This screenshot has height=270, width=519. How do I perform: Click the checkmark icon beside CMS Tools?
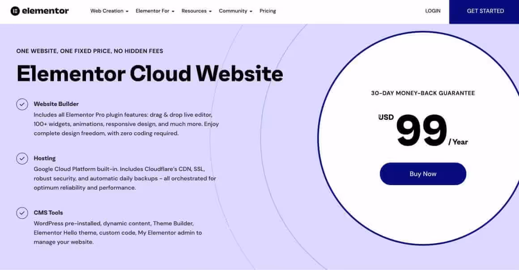tap(22, 213)
